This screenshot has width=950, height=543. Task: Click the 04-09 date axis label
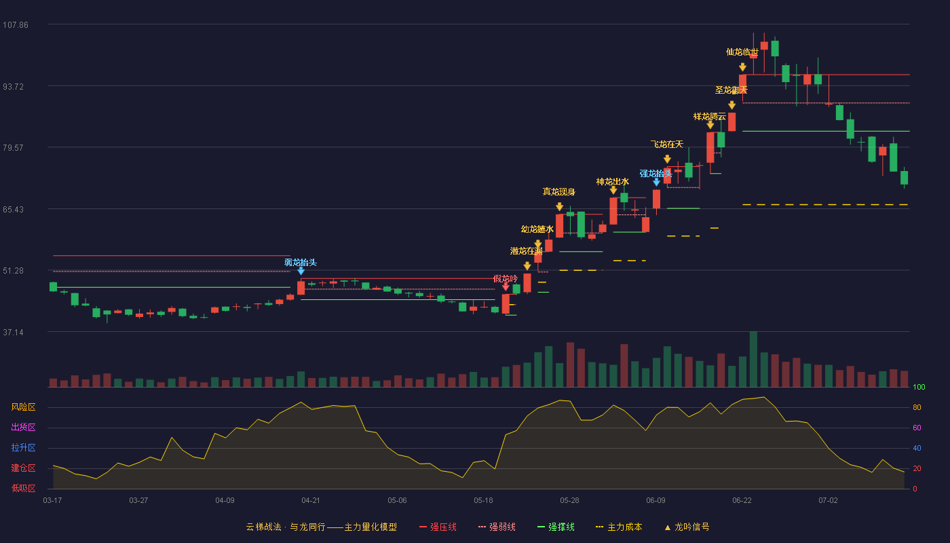click(225, 500)
